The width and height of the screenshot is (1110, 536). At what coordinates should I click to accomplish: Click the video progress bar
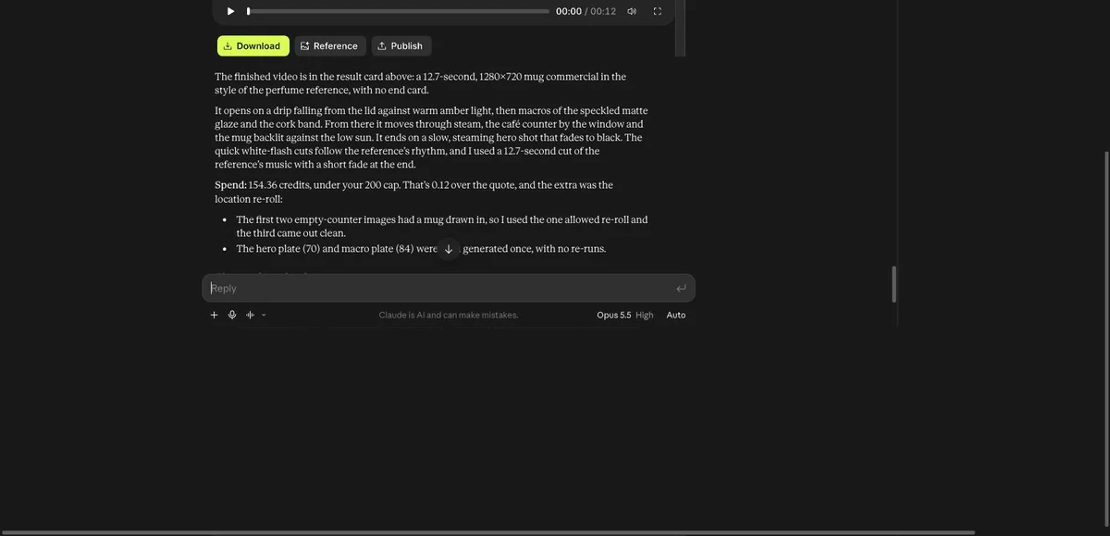click(x=398, y=11)
